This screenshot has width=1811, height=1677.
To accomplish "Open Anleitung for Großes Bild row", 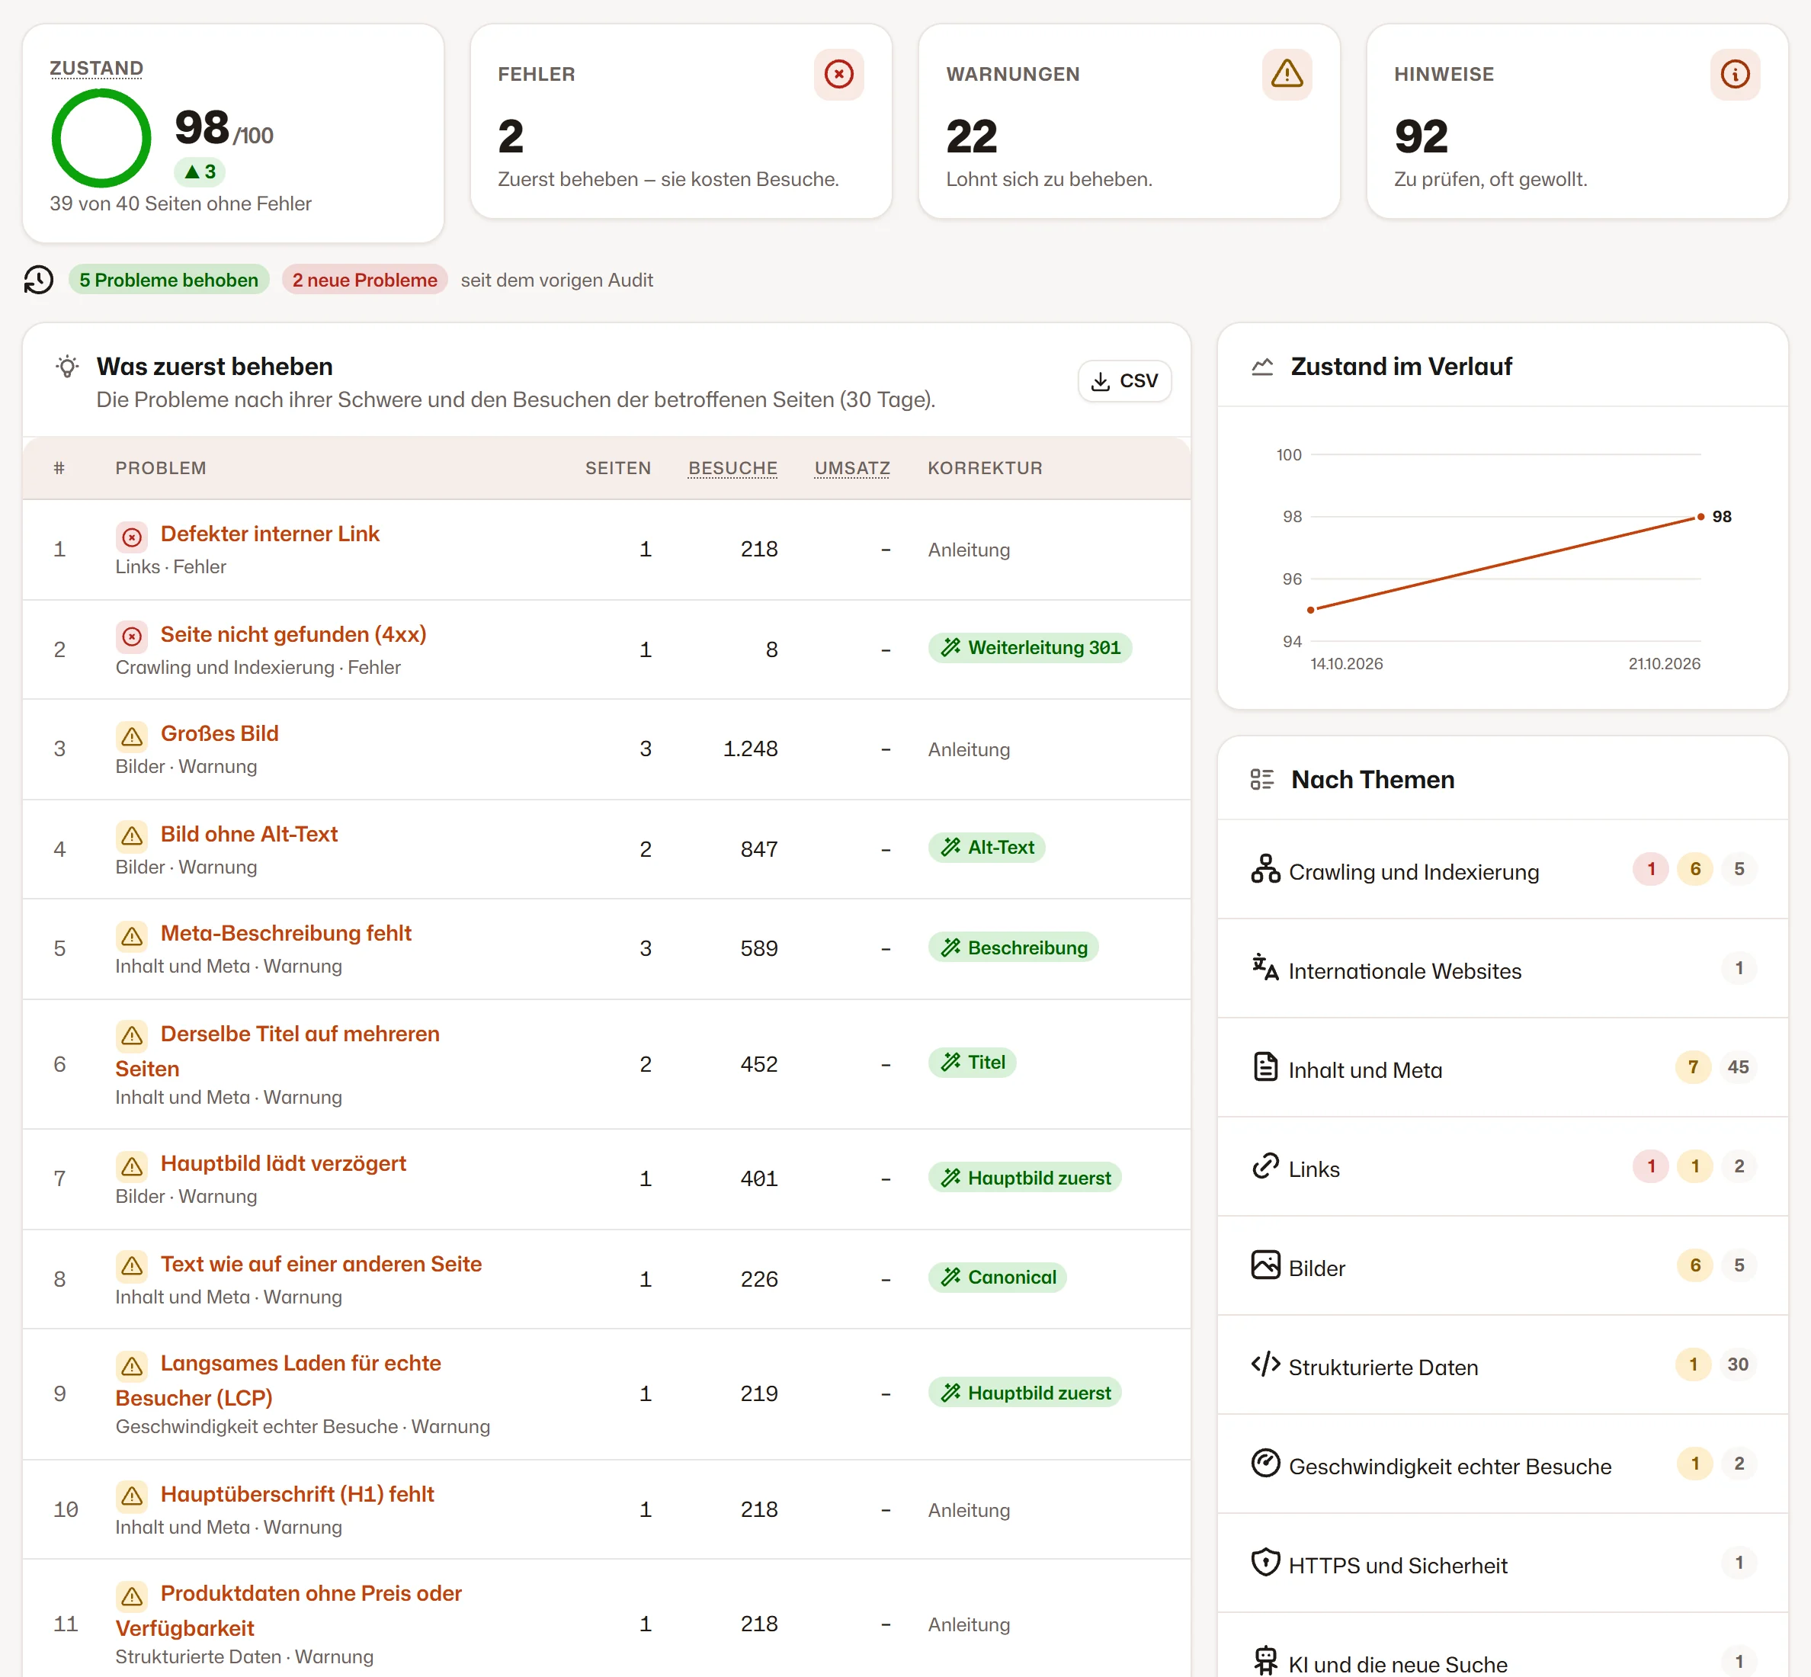I will tap(968, 749).
